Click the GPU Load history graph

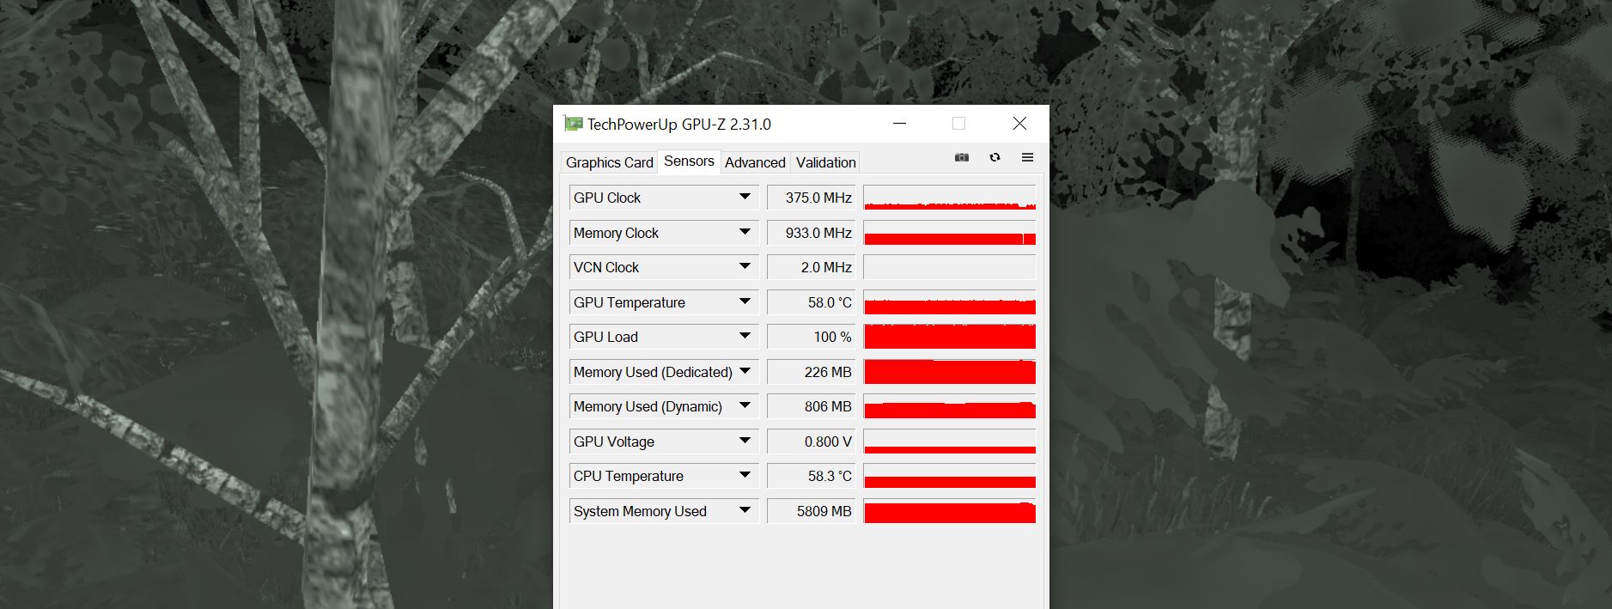[950, 337]
